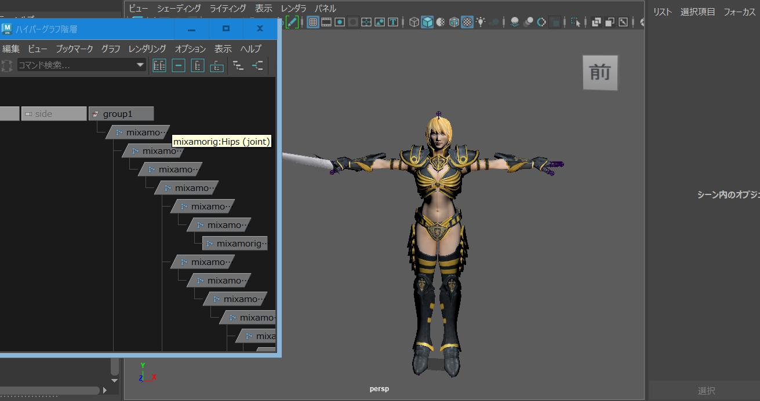
Task: Click the light bulb use all lights icon
Action: 481,22
